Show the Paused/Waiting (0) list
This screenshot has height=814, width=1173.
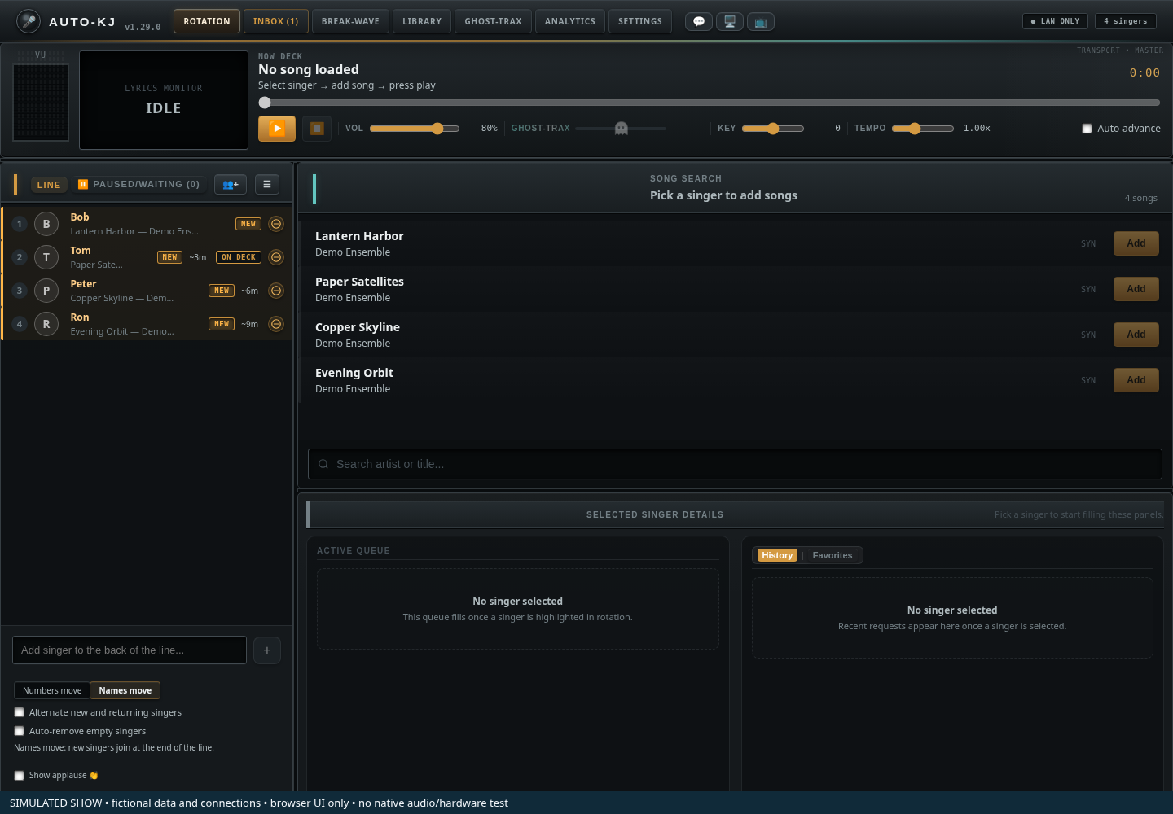(x=138, y=185)
